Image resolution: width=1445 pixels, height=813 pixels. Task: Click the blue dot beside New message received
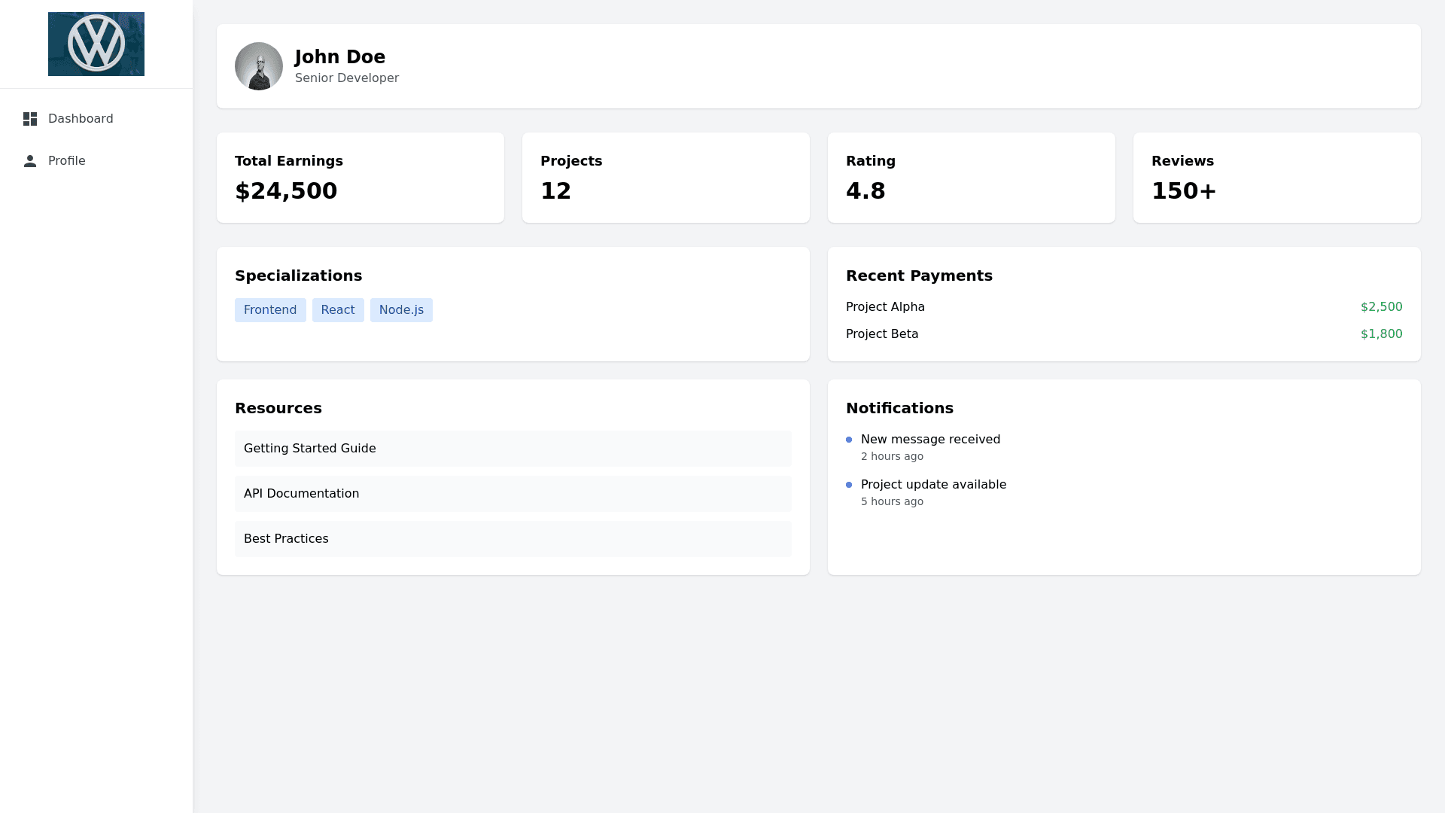pyautogui.click(x=849, y=440)
